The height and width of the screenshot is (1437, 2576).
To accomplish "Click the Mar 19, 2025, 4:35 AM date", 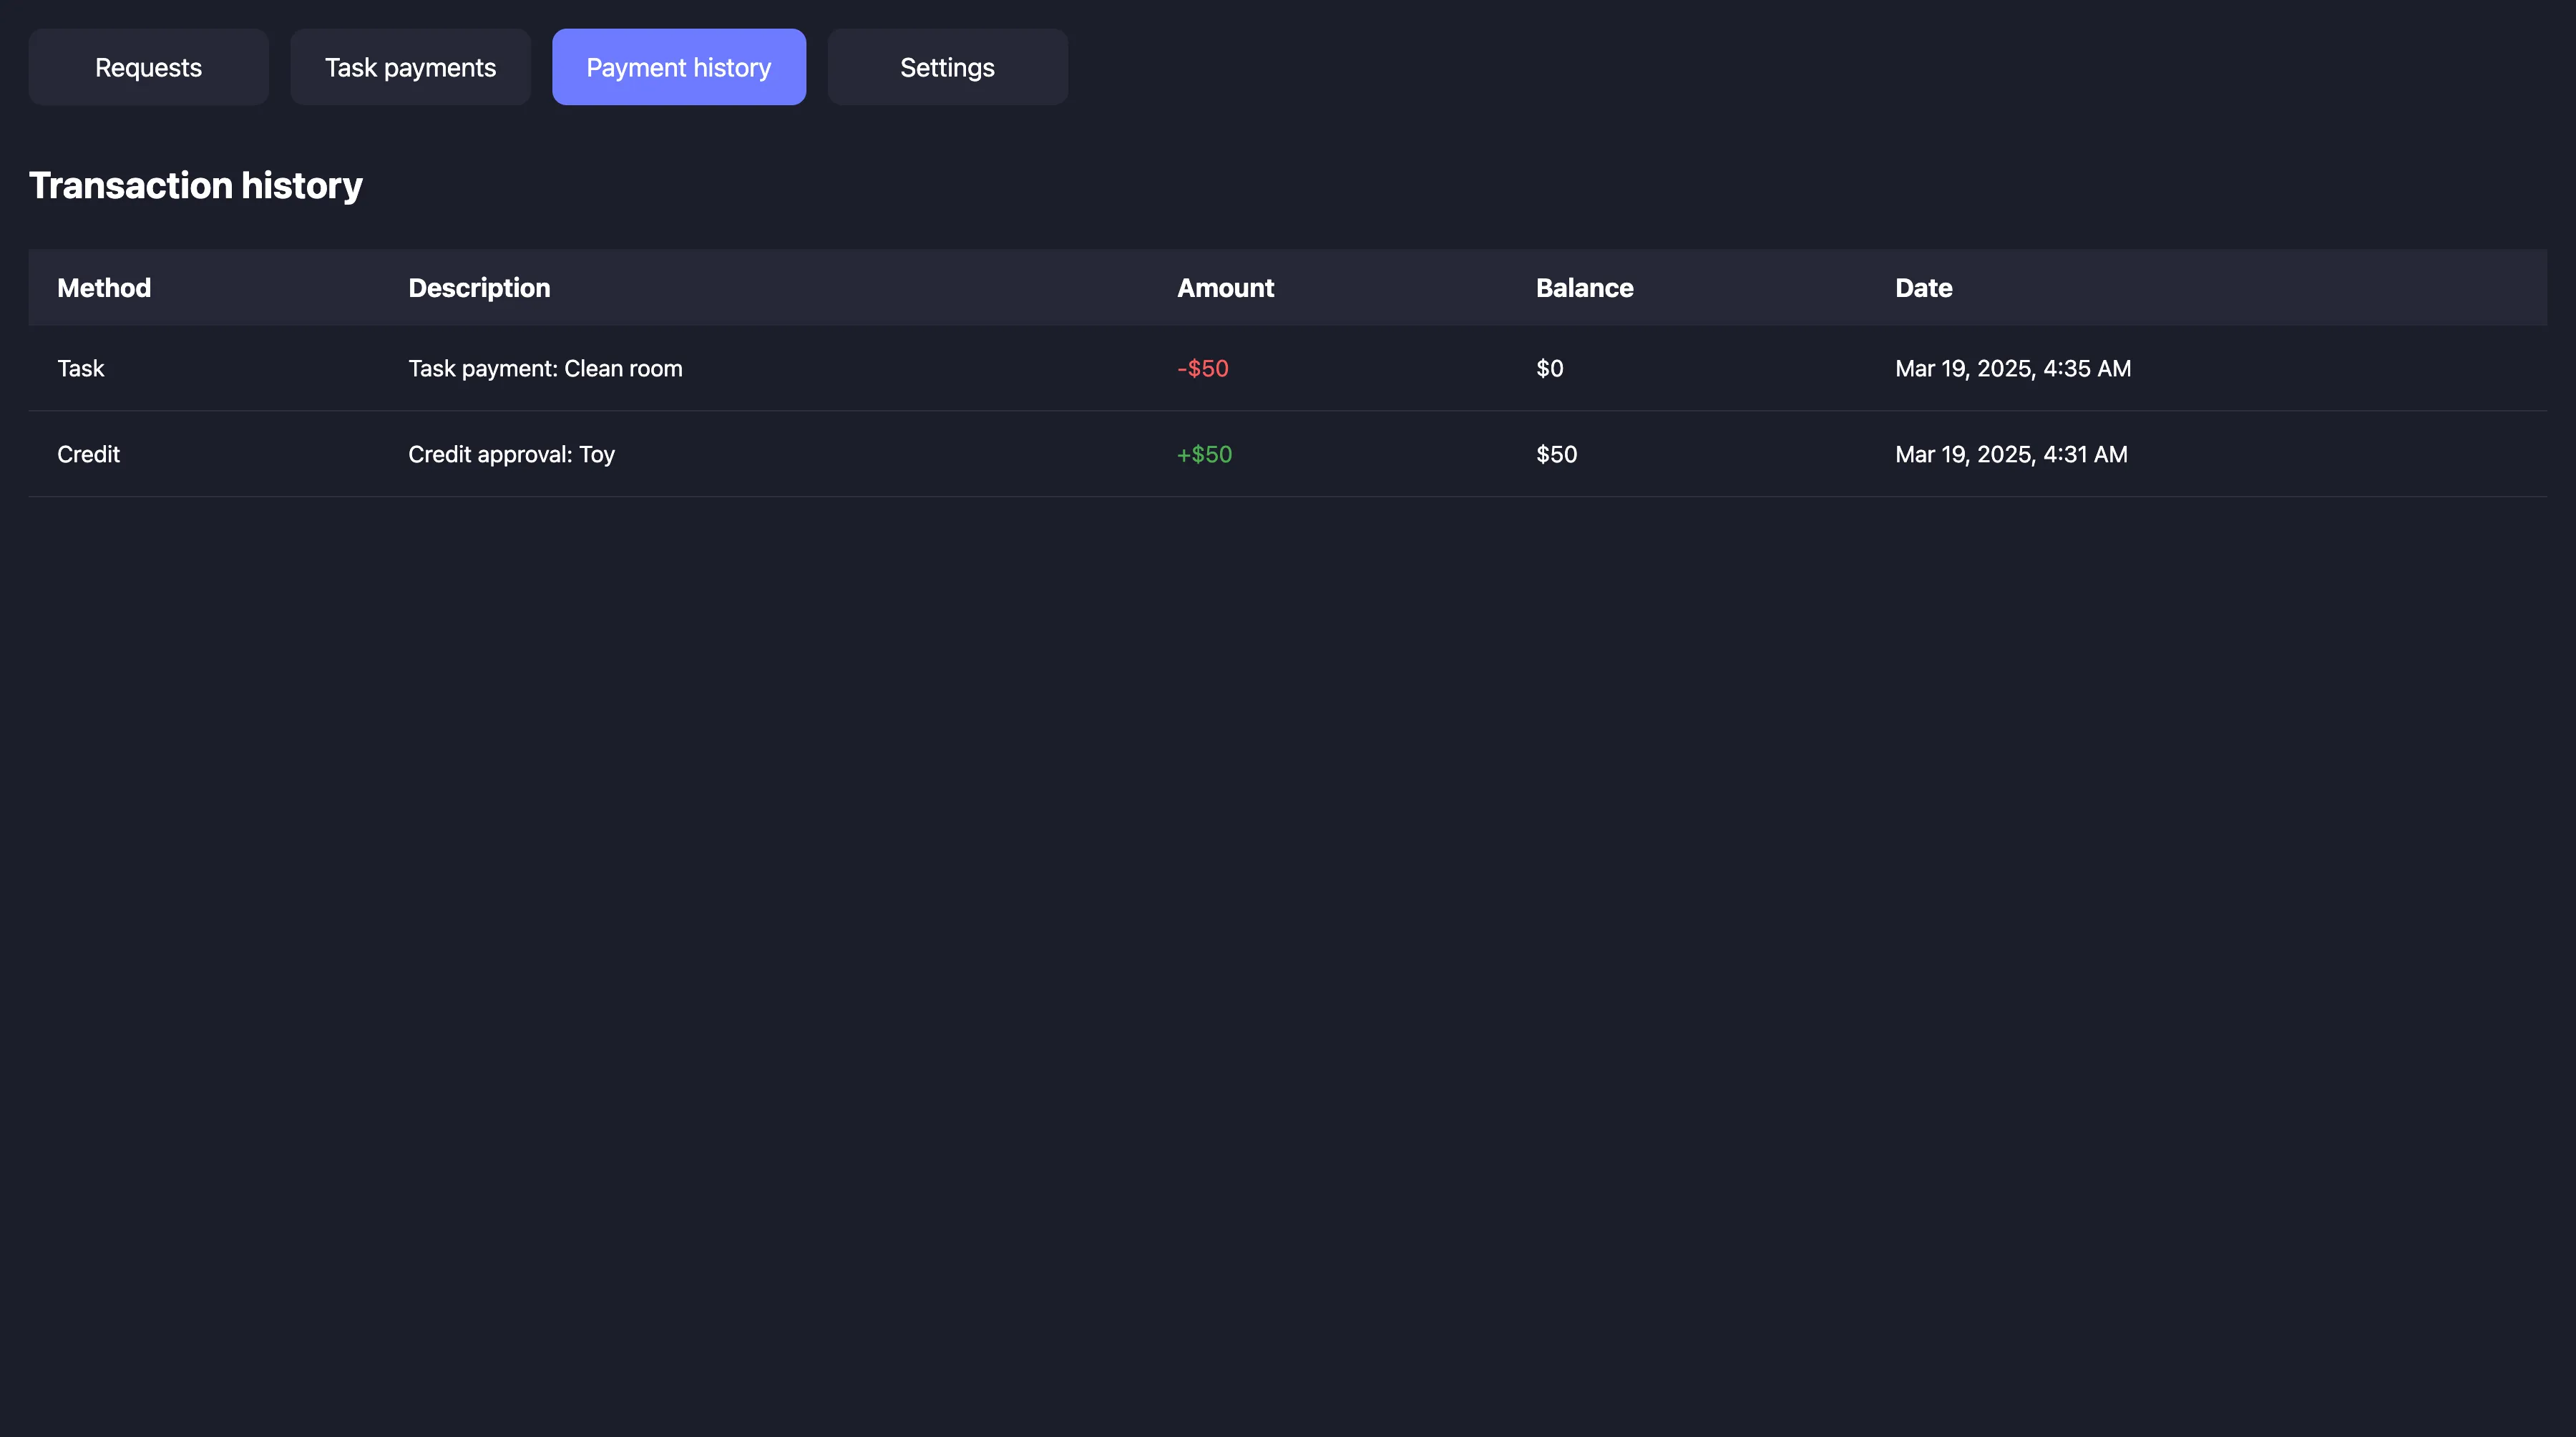I will [x=2012, y=368].
